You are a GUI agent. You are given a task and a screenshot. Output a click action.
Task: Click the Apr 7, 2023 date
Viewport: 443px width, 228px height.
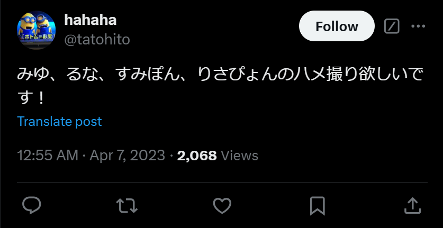coord(128,156)
